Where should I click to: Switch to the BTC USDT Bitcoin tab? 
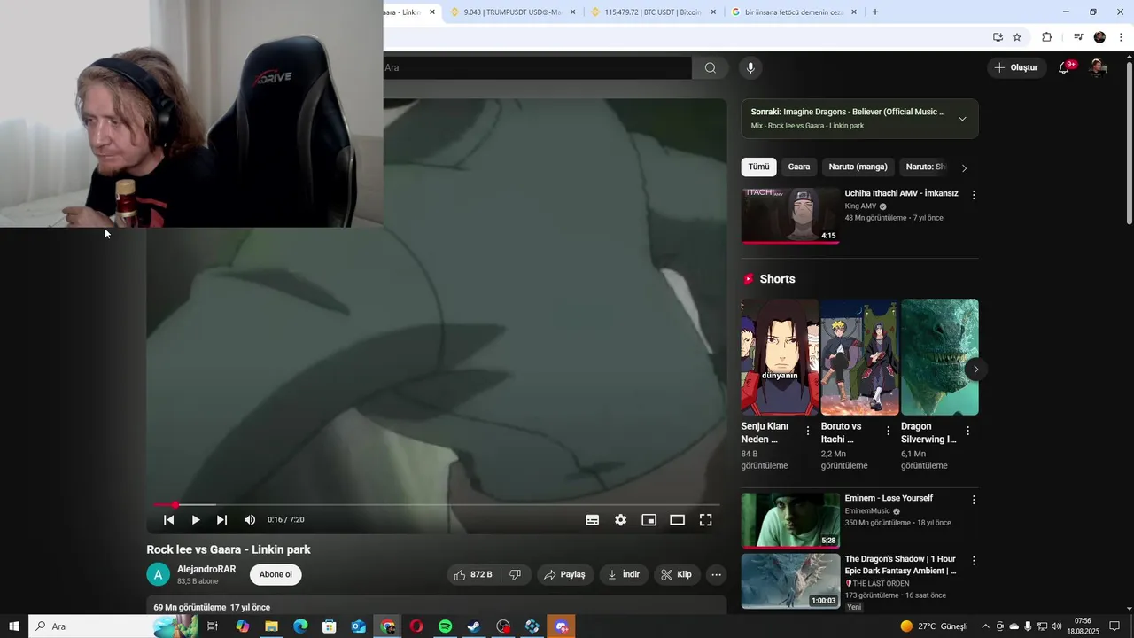point(652,12)
